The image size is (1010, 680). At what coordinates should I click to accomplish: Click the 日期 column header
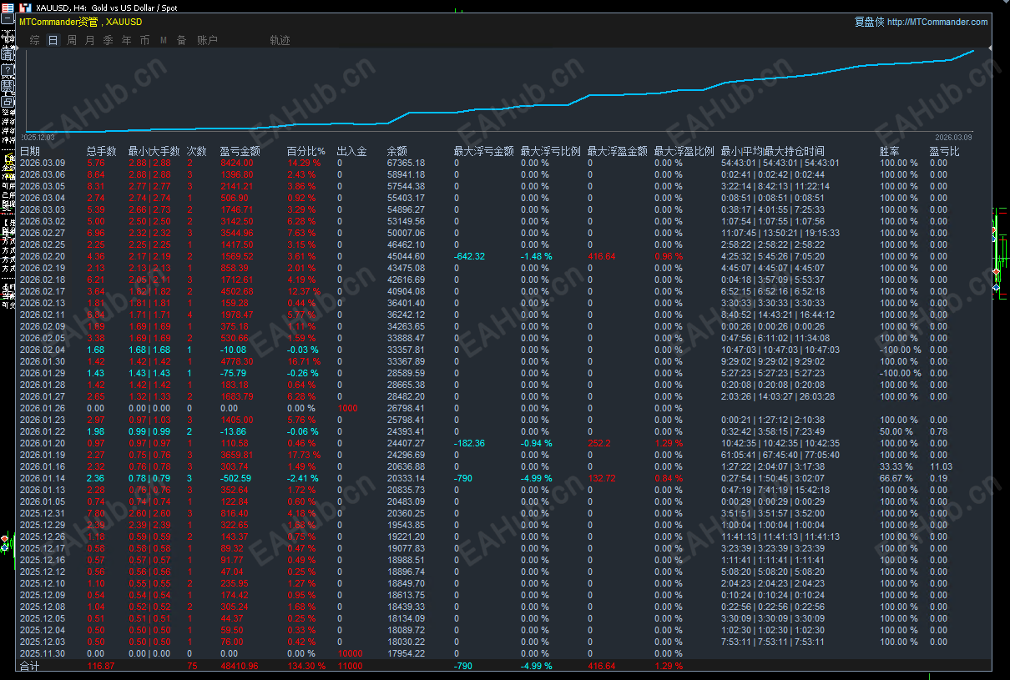click(29, 151)
